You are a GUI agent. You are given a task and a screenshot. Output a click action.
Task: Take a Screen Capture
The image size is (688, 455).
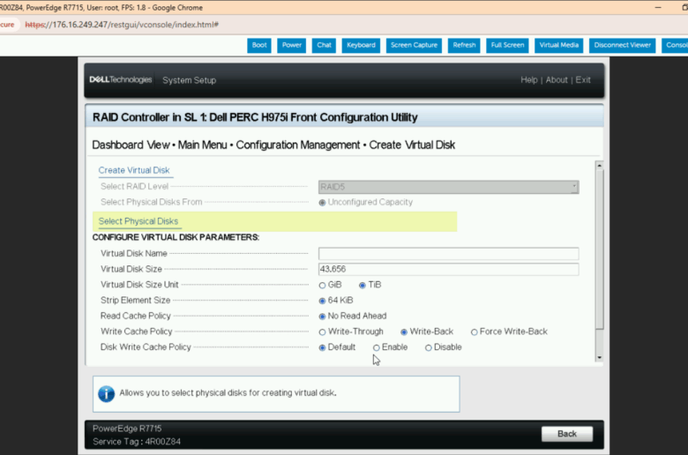click(x=414, y=45)
